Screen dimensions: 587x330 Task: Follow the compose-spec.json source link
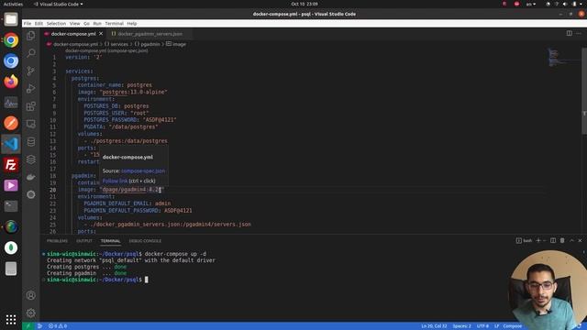(x=143, y=171)
